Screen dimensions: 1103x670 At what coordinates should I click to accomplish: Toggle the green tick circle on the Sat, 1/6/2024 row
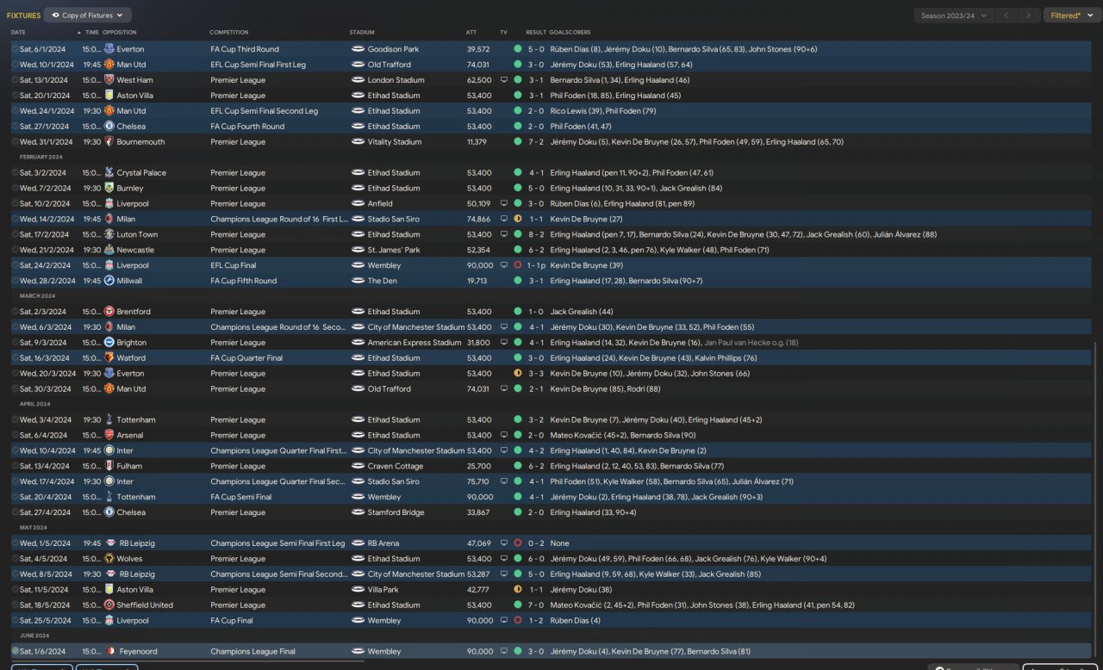15,652
